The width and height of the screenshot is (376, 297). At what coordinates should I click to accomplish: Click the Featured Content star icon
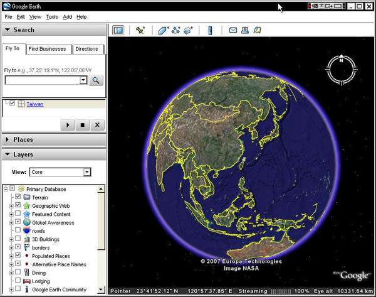[26, 214]
